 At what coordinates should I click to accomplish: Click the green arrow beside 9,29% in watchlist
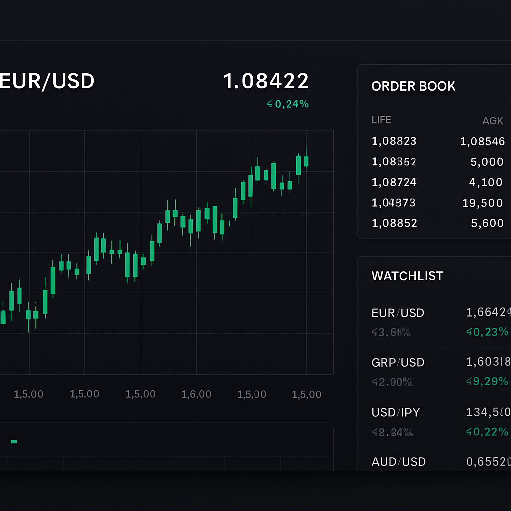click(x=469, y=381)
